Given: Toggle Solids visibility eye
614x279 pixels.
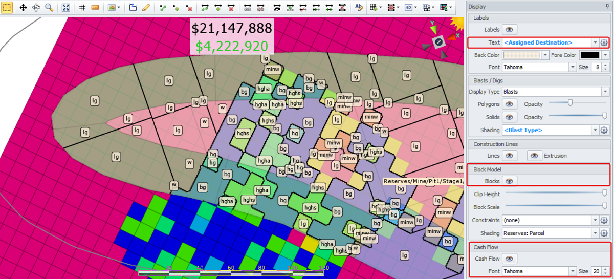Looking at the screenshot, I should point(510,117).
